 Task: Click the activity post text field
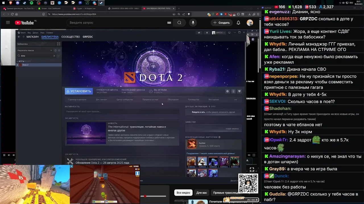pyautogui.click(x=122, y=111)
